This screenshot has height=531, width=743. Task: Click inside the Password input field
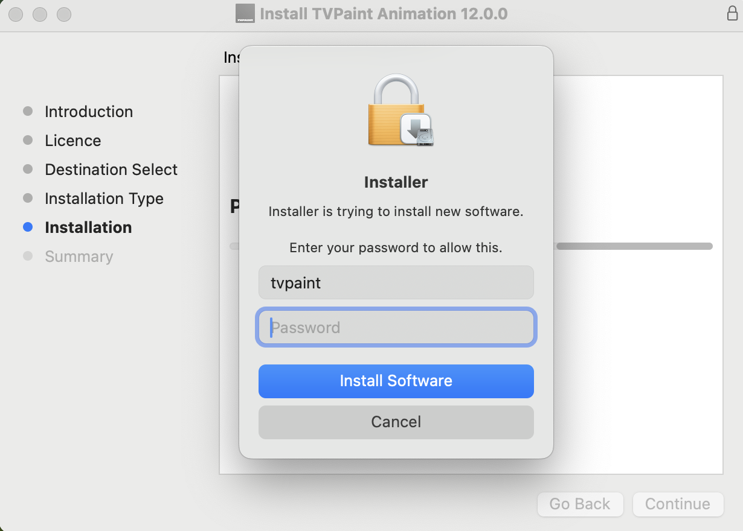[396, 327]
